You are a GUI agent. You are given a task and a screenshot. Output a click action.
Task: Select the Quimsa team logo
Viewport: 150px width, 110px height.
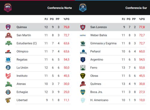point(8,27)
